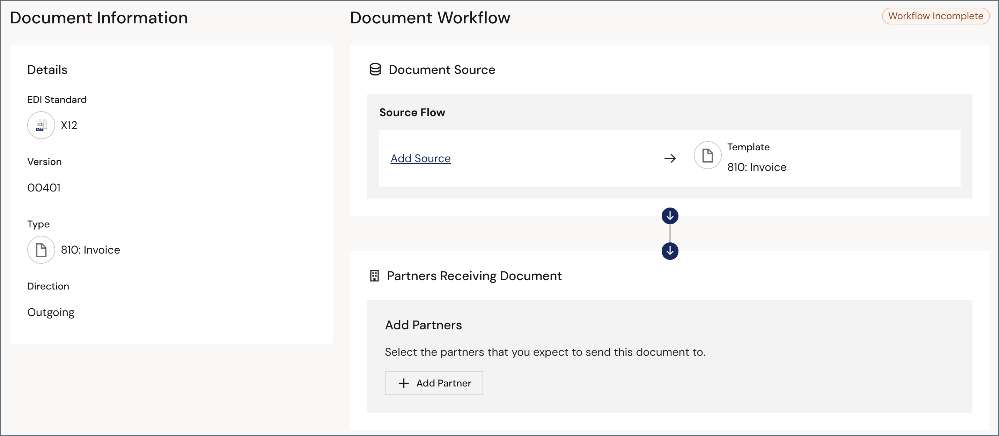The height and width of the screenshot is (436, 999).
Task: Click '810: Invoice' under Template
Action: point(757,167)
